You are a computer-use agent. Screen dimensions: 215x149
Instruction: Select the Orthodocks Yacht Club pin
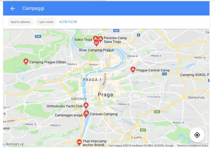coord(86,105)
